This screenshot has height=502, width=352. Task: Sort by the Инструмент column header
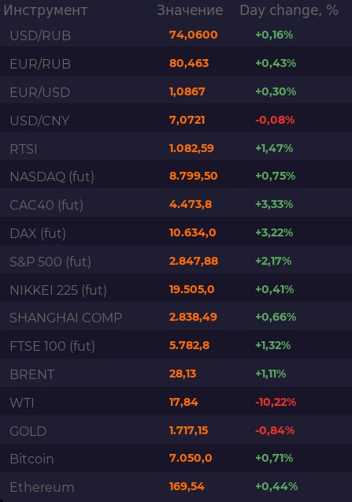(46, 10)
